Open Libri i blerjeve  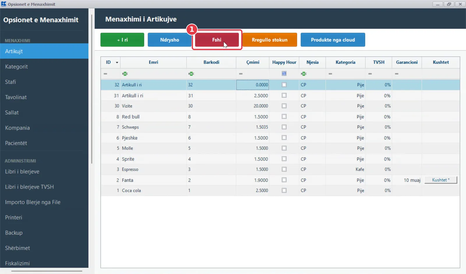(x=44, y=171)
